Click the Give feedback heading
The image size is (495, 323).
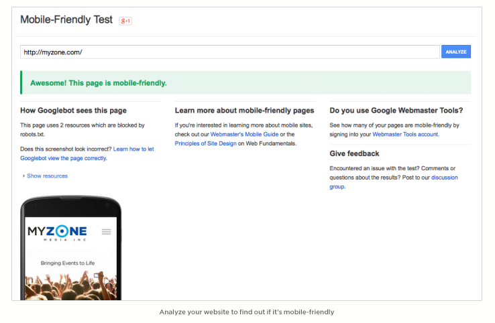point(354,153)
